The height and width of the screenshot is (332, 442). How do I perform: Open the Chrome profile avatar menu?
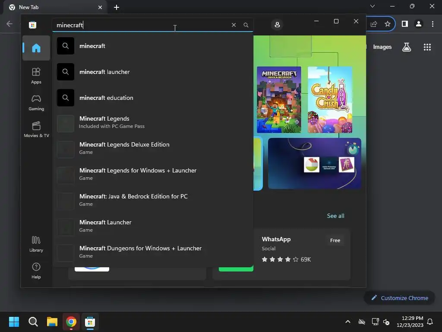[x=419, y=24]
